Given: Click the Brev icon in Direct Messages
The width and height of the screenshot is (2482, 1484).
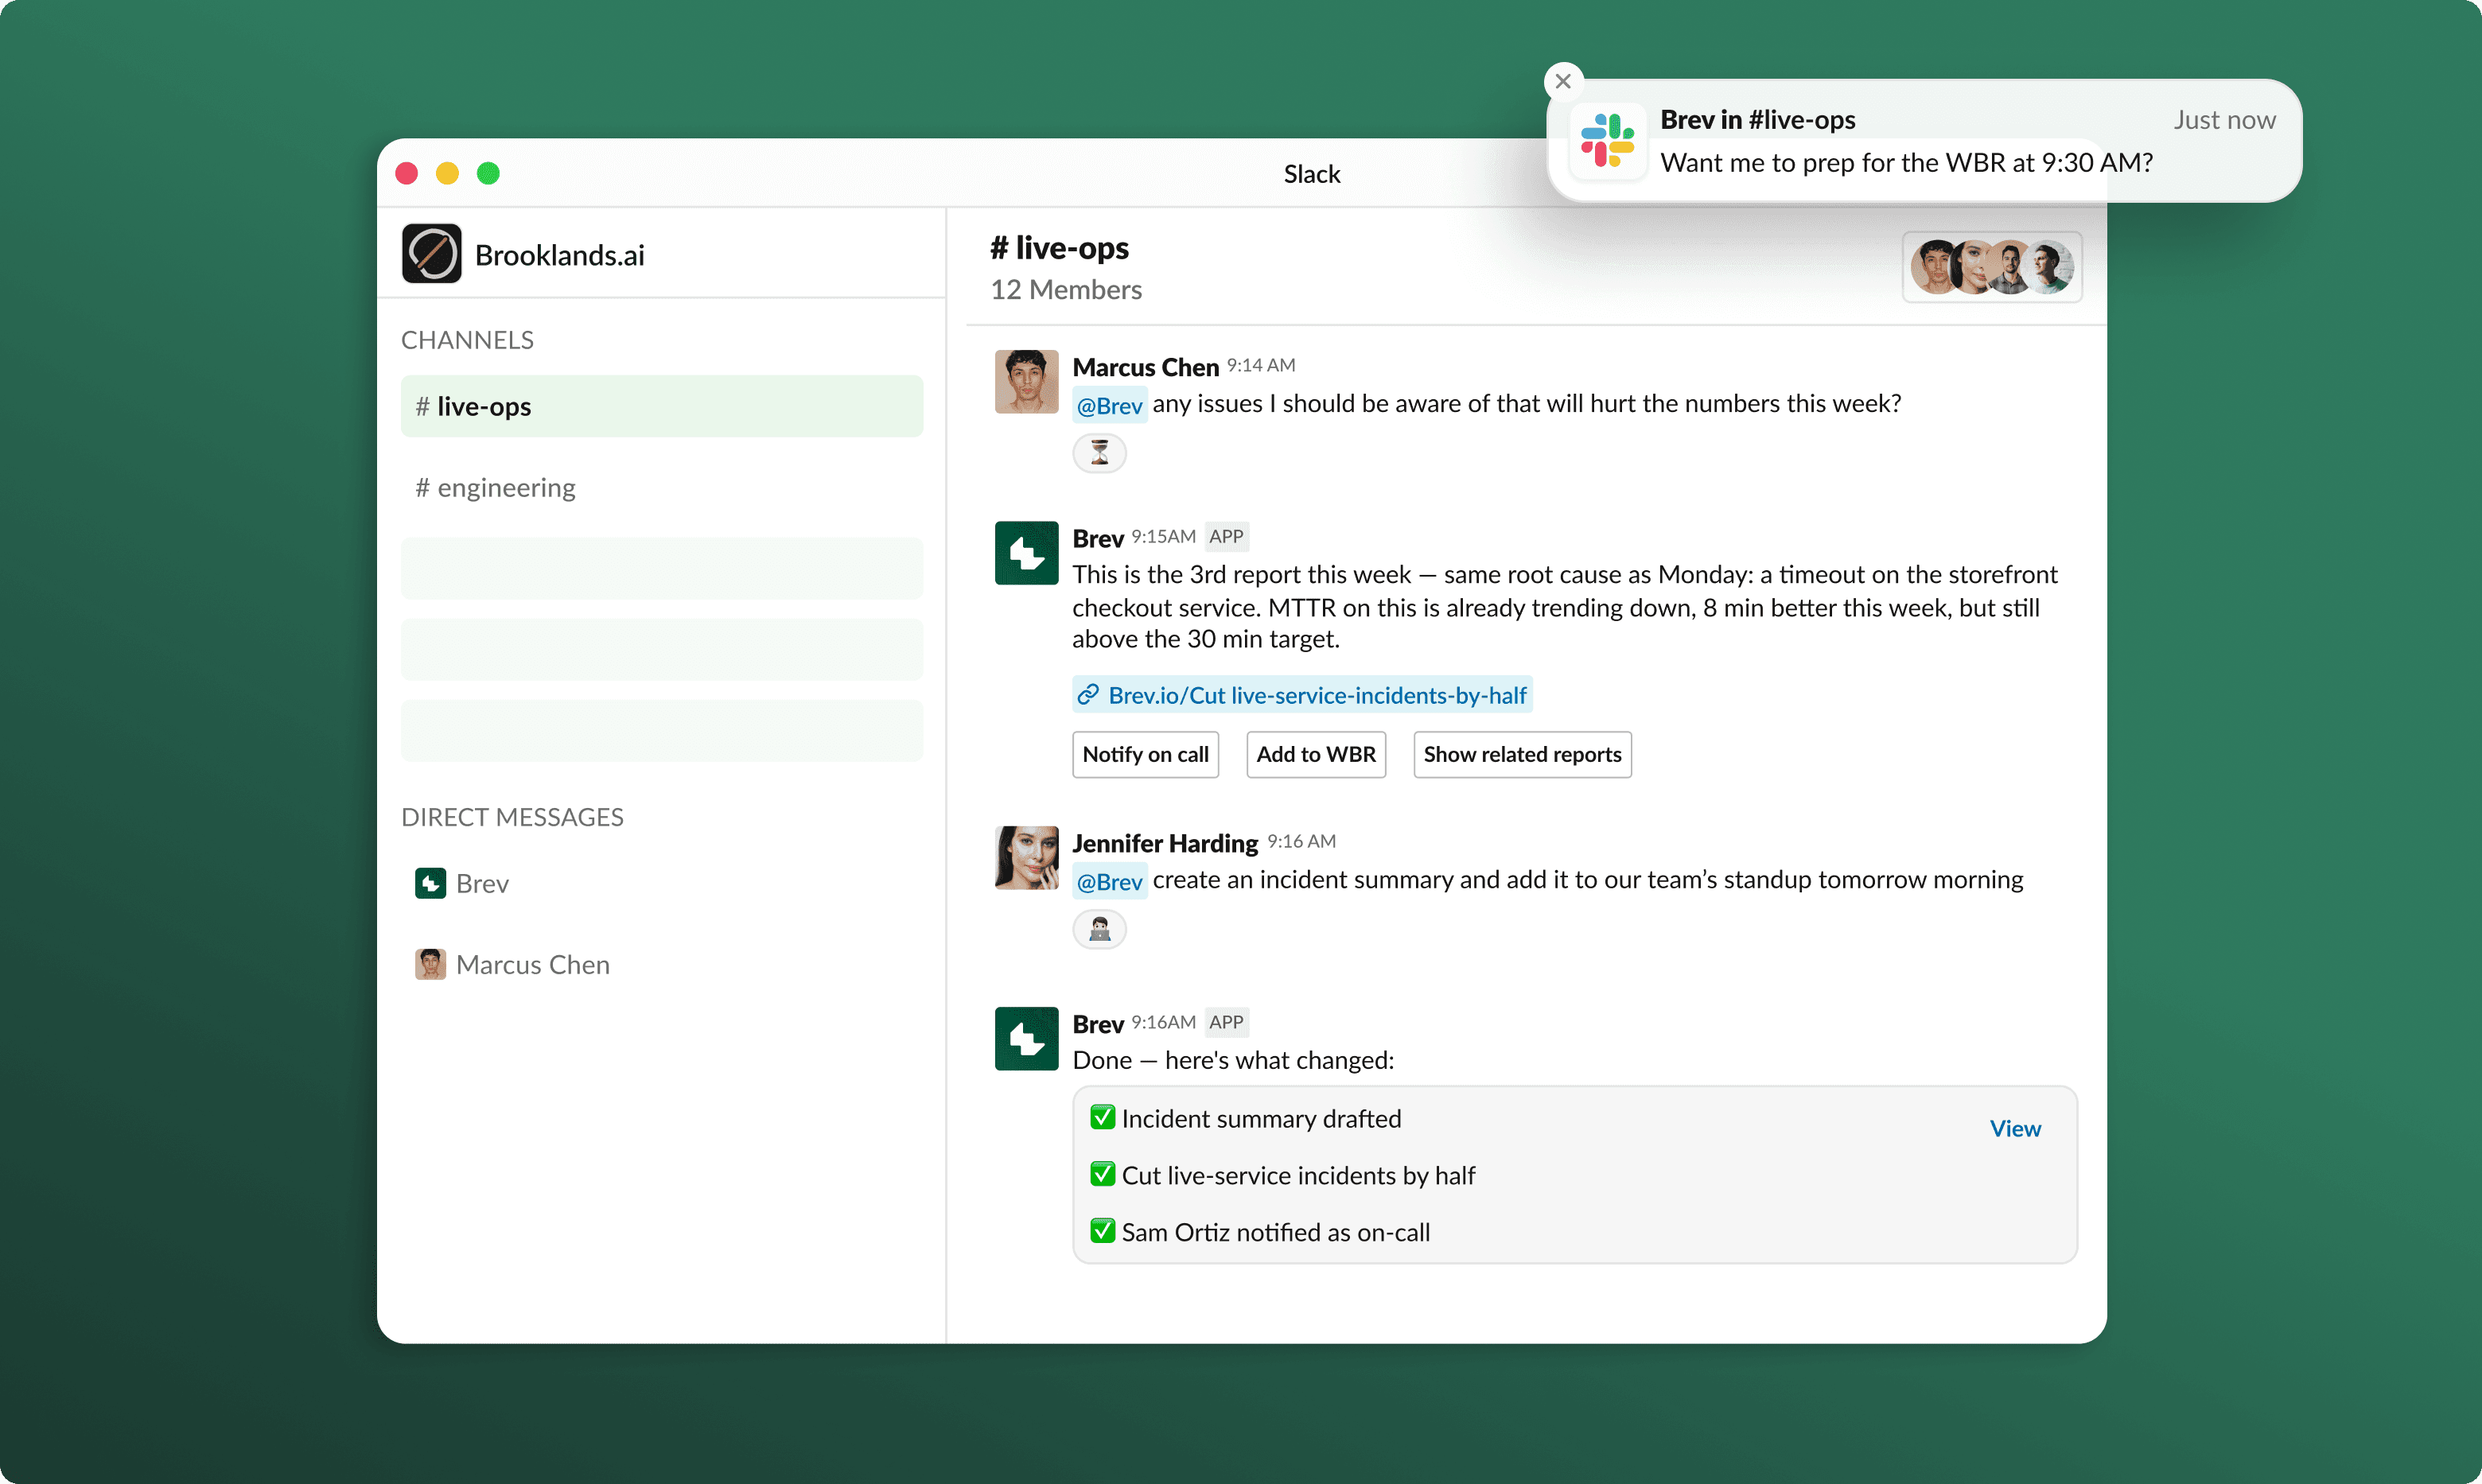Looking at the screenshot, I should click(430, 883).
